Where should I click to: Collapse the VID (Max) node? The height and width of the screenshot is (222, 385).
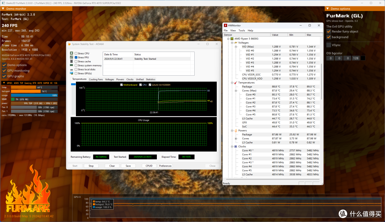[x=236, y=47]
